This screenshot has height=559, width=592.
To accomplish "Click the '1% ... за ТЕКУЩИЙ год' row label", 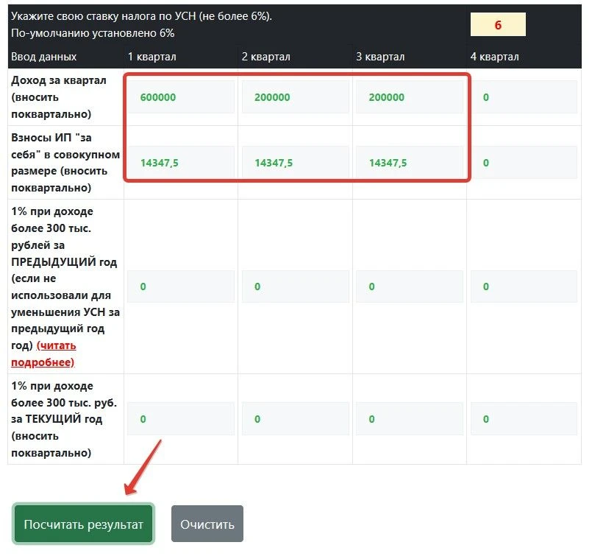I will (64, 419).
